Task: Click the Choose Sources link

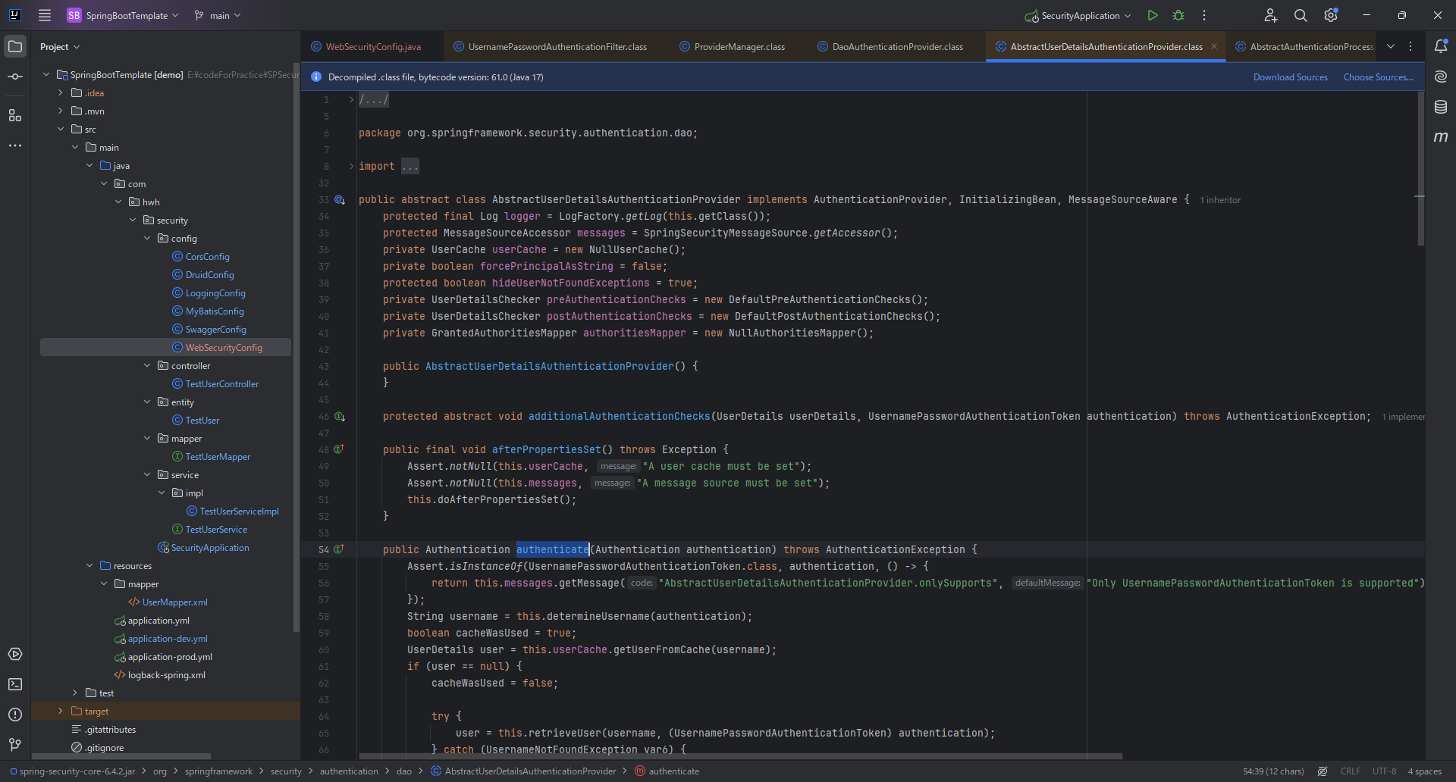Action: coord(1378,77)
